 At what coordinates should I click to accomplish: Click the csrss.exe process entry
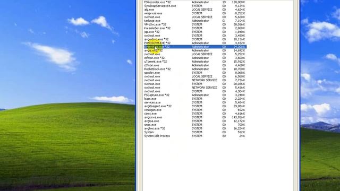point(195,114)
